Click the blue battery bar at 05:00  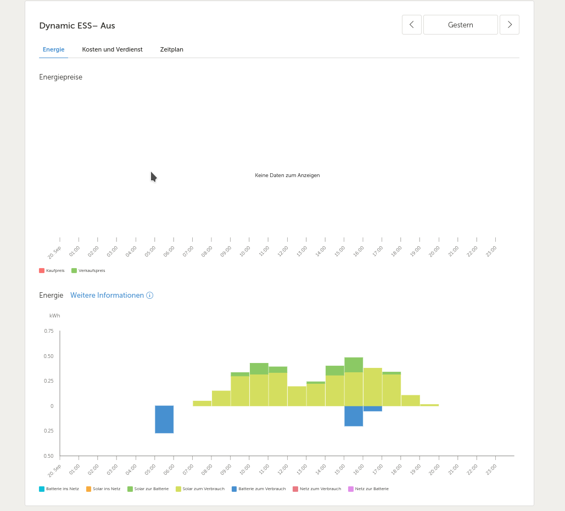click(164, 419)
